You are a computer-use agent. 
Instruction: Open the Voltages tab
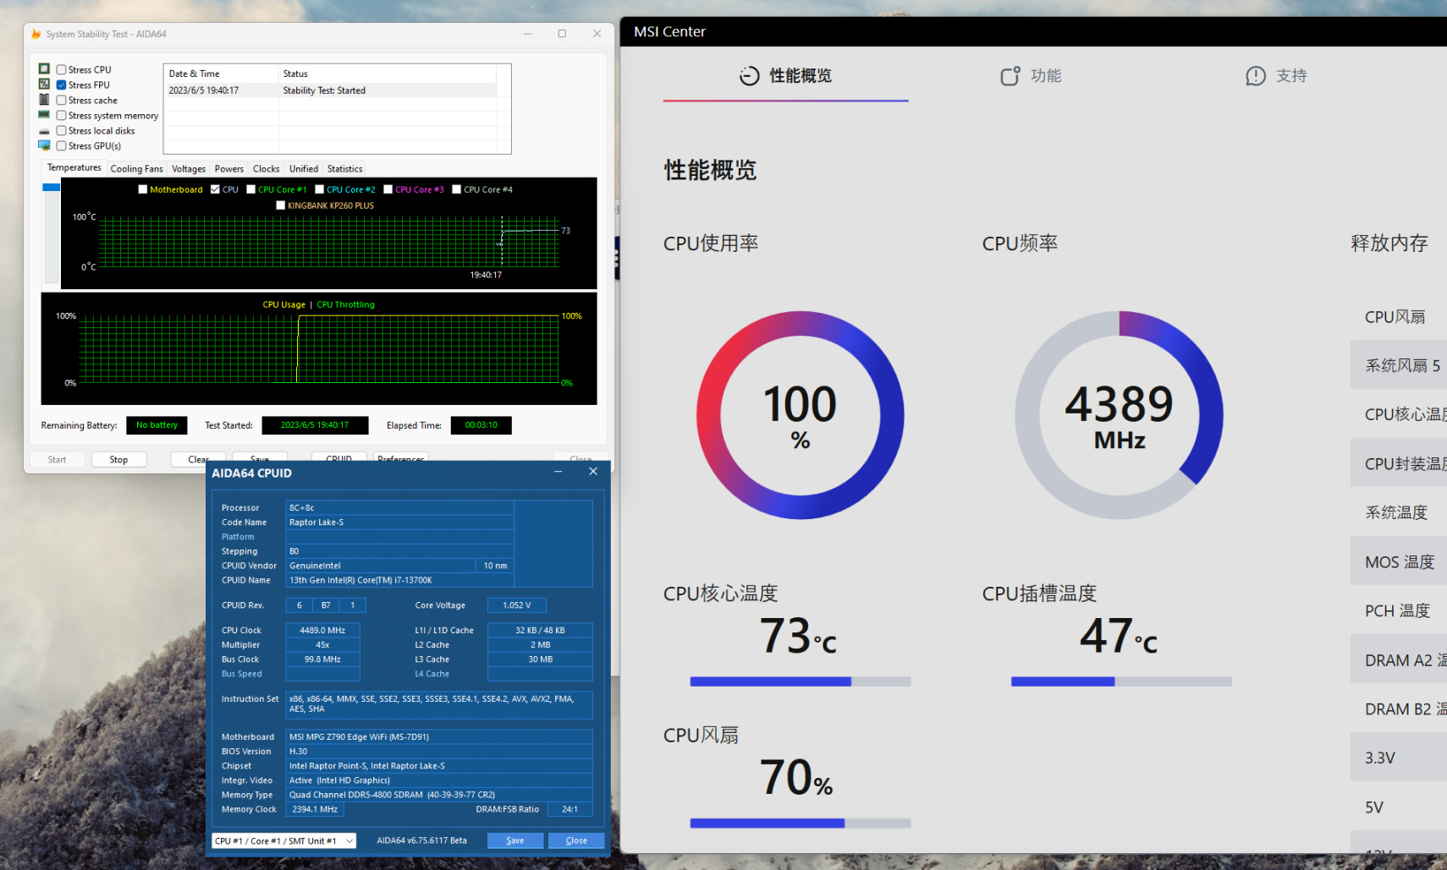click(x=189, y=169)
